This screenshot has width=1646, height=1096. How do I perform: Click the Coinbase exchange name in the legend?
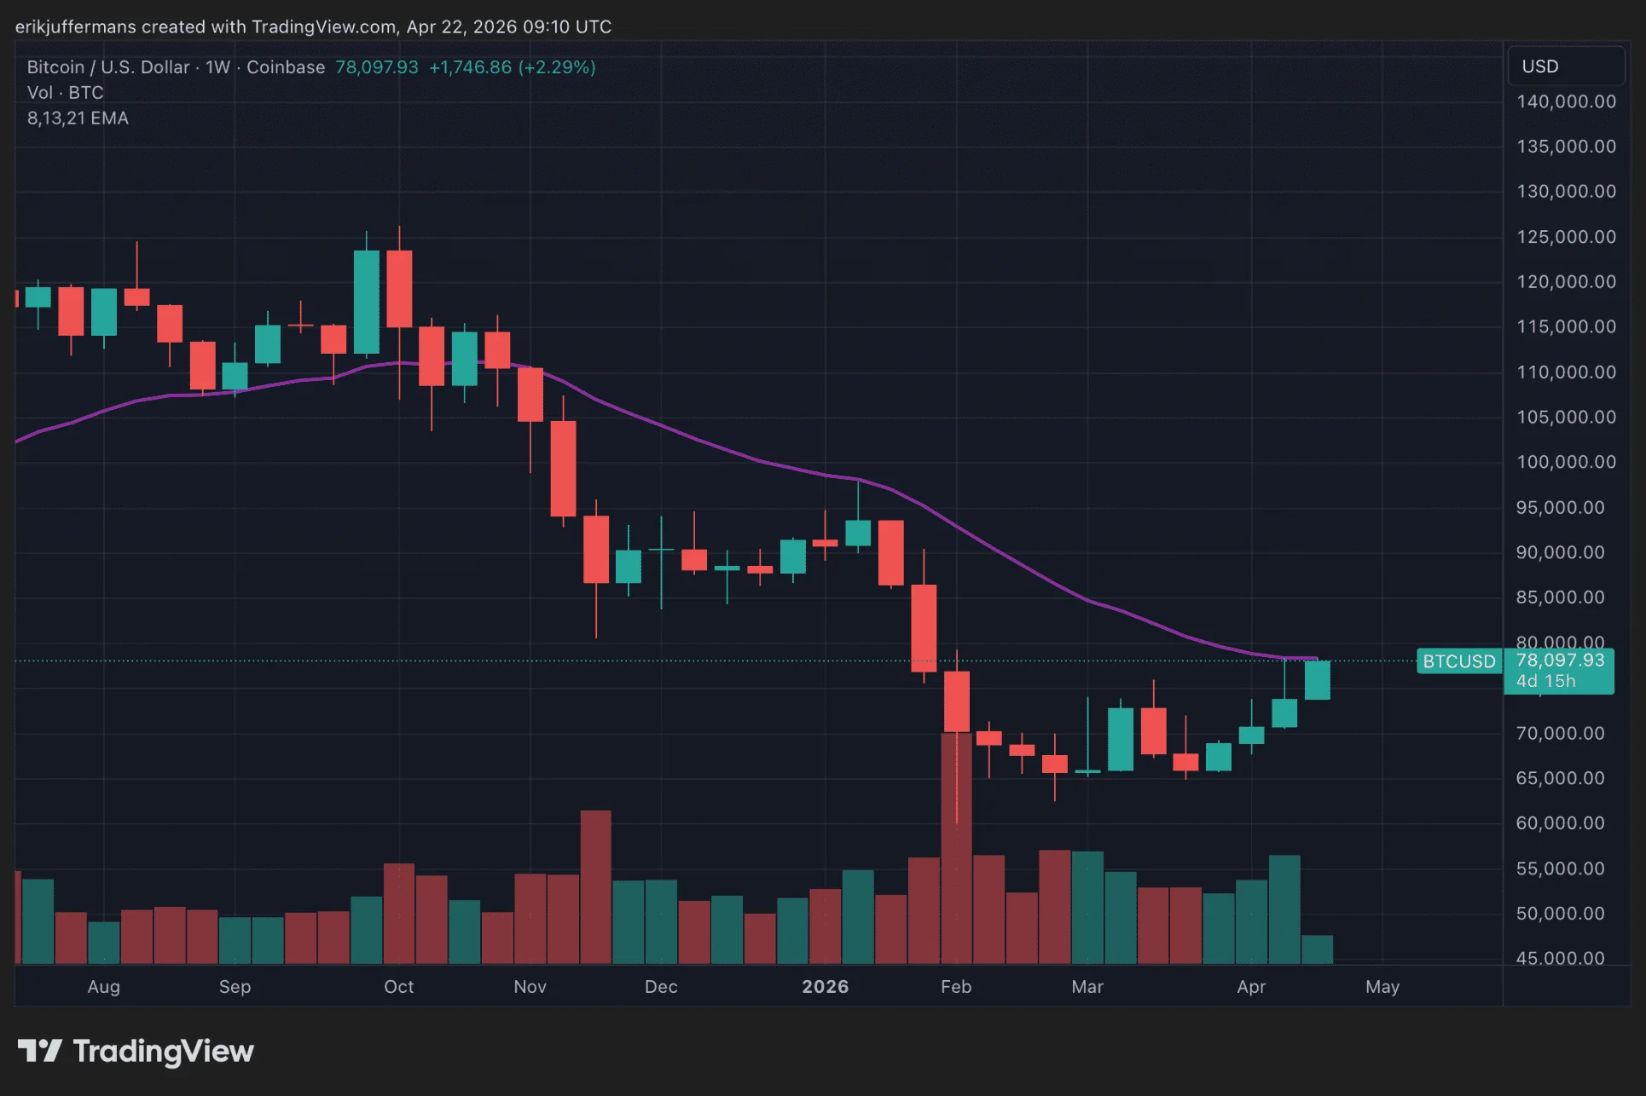pos(285,67)
